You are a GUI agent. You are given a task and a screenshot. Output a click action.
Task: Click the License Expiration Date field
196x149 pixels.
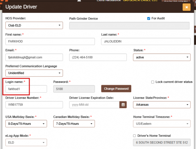point(94,105)
